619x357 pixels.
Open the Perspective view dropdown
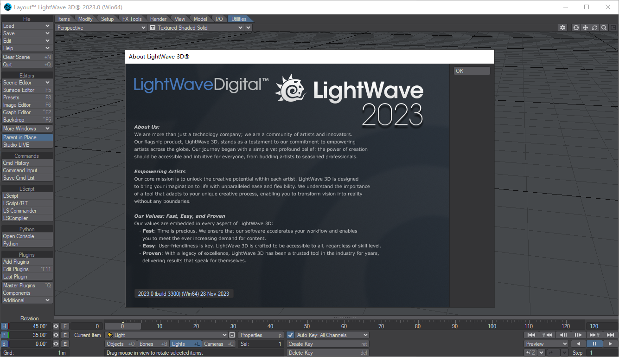point(101,28)
